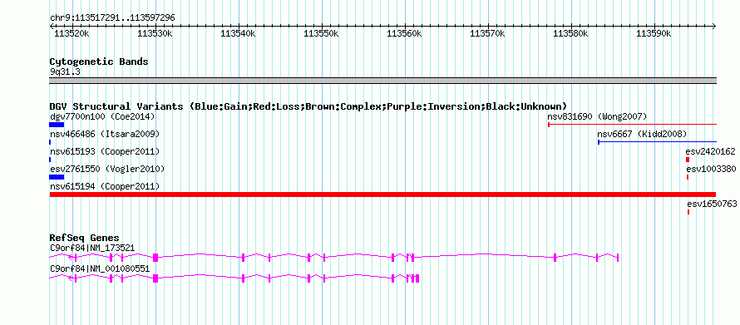Image resolution: width=740 pixels, height=325 pixels.
Task: Open the esv1003380 variant label
Action: click(x=711, y=169)
